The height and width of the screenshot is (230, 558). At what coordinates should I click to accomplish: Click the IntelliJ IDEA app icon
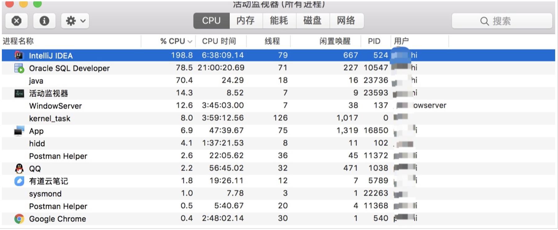point(19,56)
